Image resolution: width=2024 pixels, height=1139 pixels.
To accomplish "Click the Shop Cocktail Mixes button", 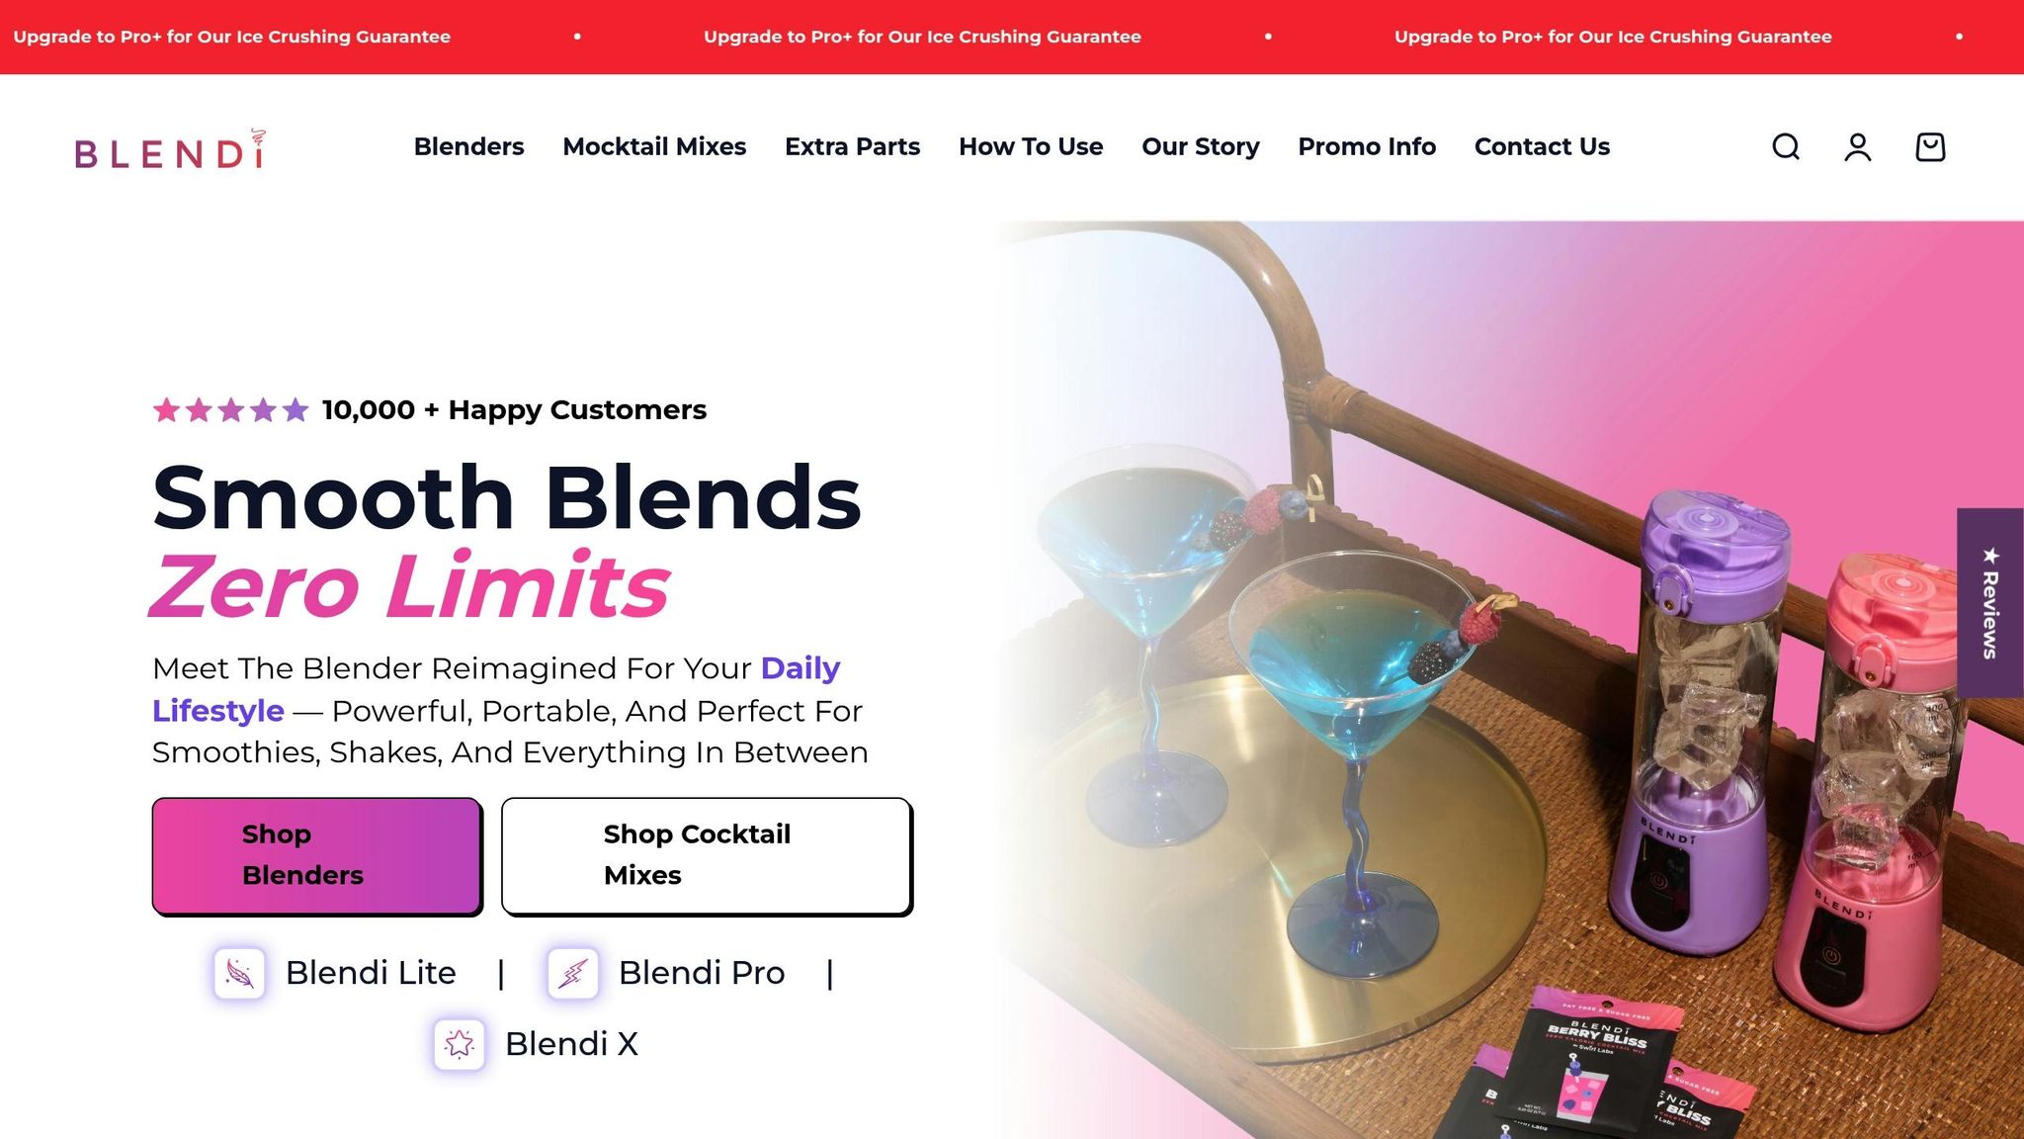I will (707, 855).
